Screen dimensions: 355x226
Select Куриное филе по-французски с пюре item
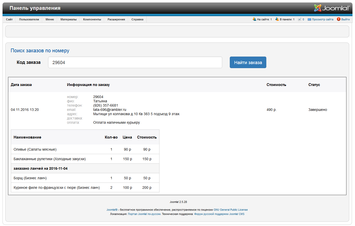57,188
